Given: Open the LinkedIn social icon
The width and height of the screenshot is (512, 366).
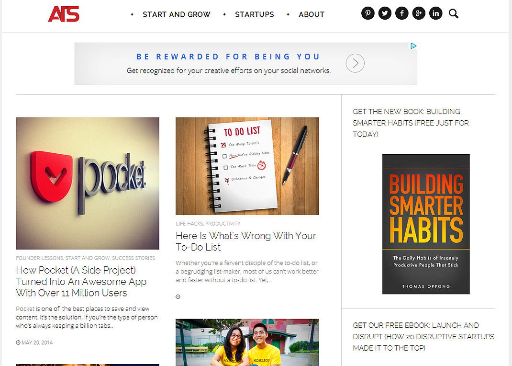Looking at the screenshot, I should click(x=435, y=13).
